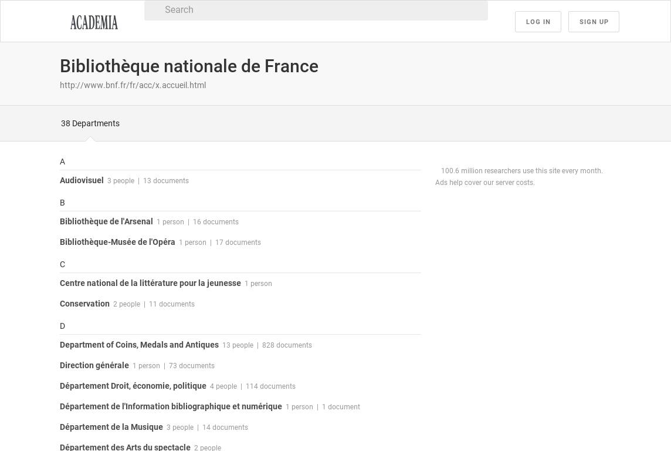Select the 38 Departments tab
671x451 pixels.
(x=90, y=123)
